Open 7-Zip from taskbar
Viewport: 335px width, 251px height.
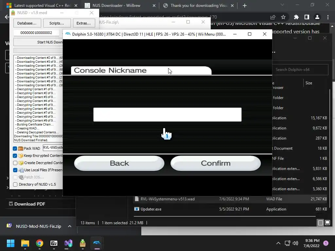click(54, 243)
